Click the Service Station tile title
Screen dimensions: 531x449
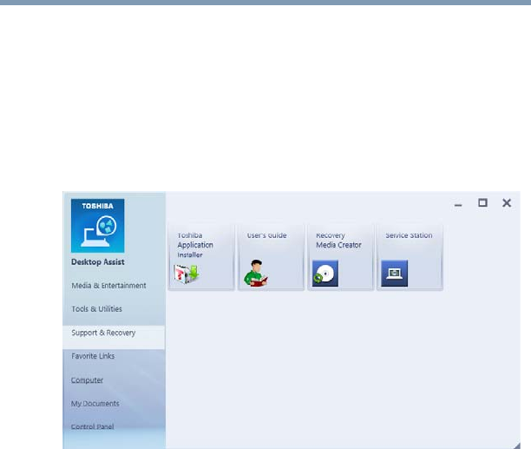409,235
